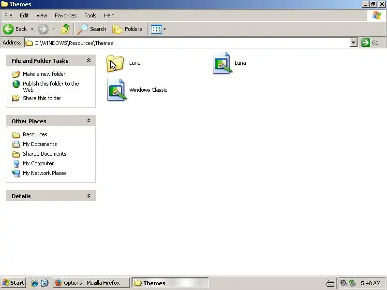Click the My Documents icon
This screenshot has width=387, height=290.
point(16,144)
